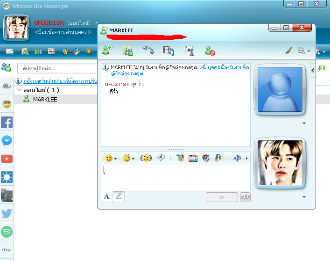
Task: Click the green sort arrows icon
Action: (x=322, y=68)
